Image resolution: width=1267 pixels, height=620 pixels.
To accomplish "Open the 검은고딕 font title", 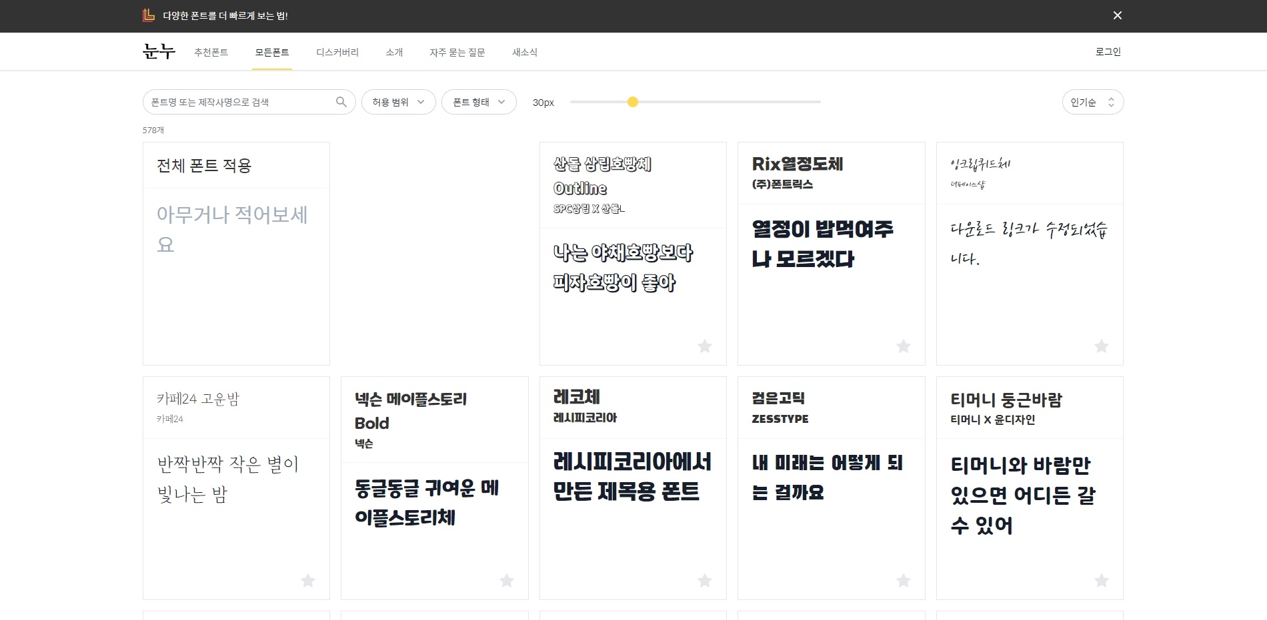I will (778, 398).
